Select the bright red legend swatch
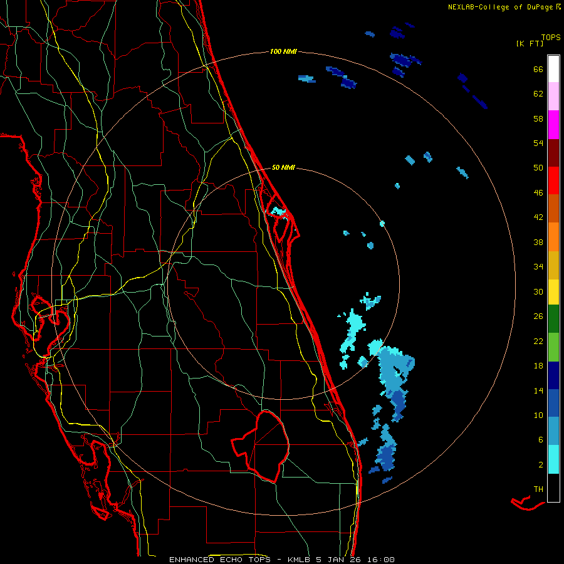Screen dimensions: 564x564 (x=553, y=180)
